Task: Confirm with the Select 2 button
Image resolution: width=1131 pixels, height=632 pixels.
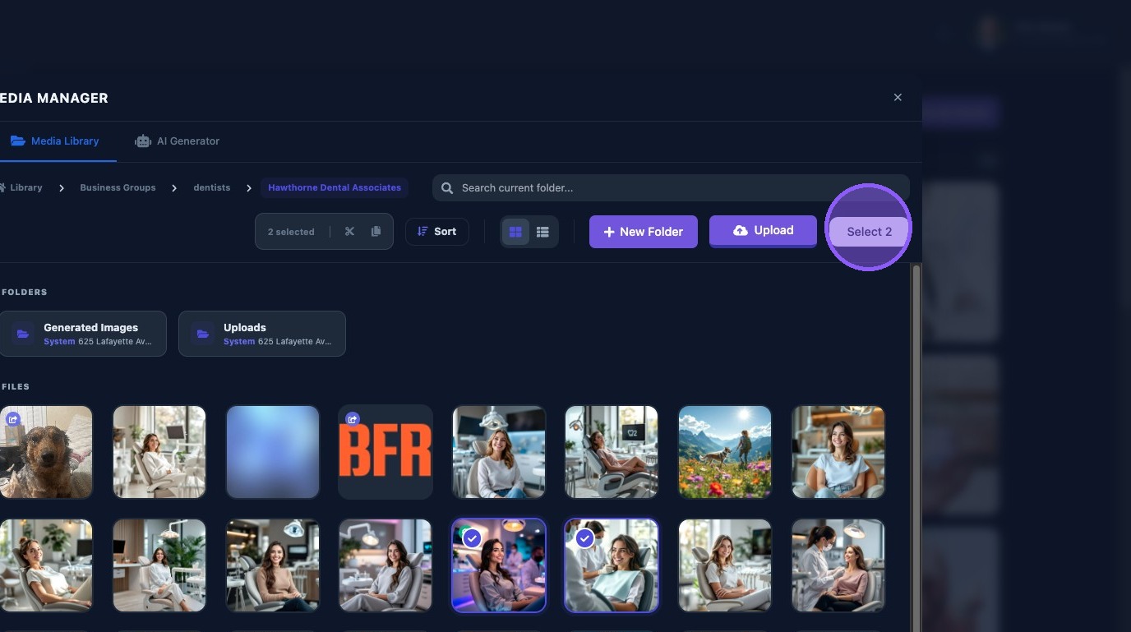Action: tap(869, 232)
